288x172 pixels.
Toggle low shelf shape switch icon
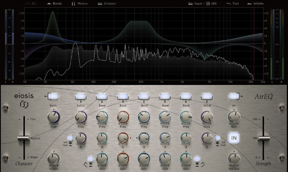(91, 159)
